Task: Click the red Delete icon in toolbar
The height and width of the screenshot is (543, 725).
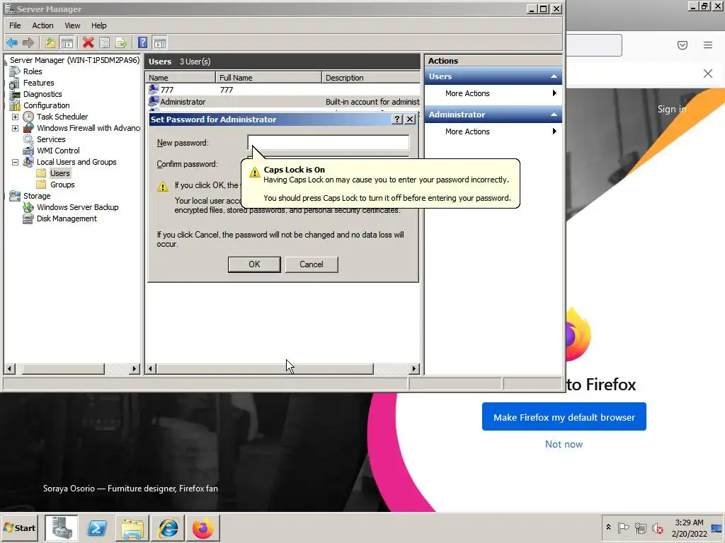Action: tap(88, 43)
